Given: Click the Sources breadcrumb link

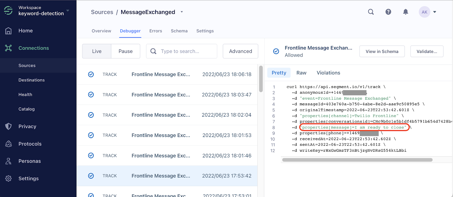Looking at the screenshot, I should click(102, 12).
